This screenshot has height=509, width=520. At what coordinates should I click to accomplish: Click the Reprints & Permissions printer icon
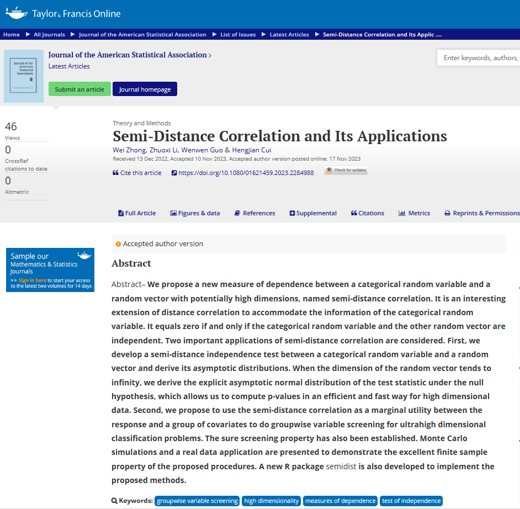[448, 213]
